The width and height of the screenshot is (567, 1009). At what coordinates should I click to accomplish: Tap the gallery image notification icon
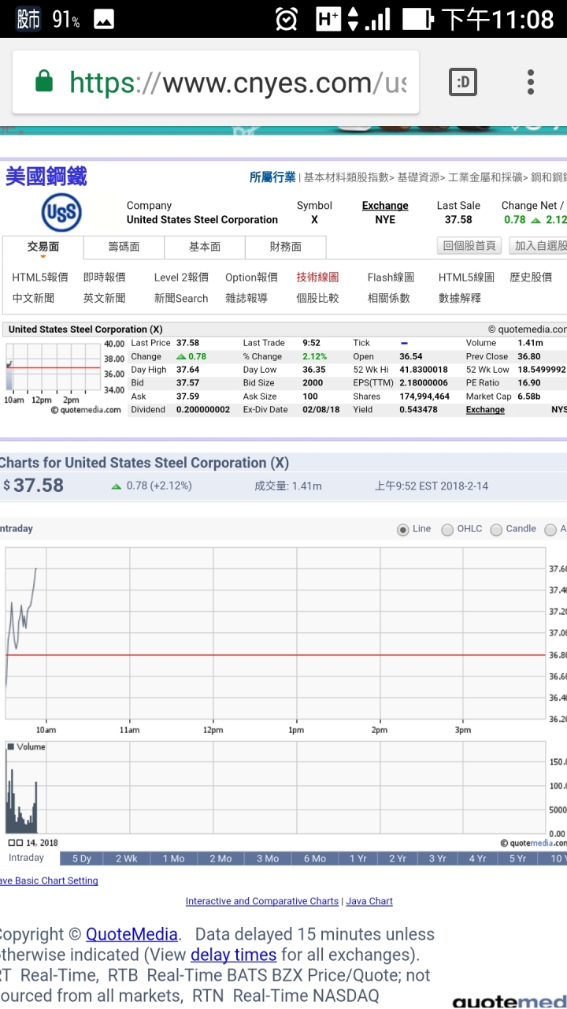pyautogui.click(x=103, y=19)
